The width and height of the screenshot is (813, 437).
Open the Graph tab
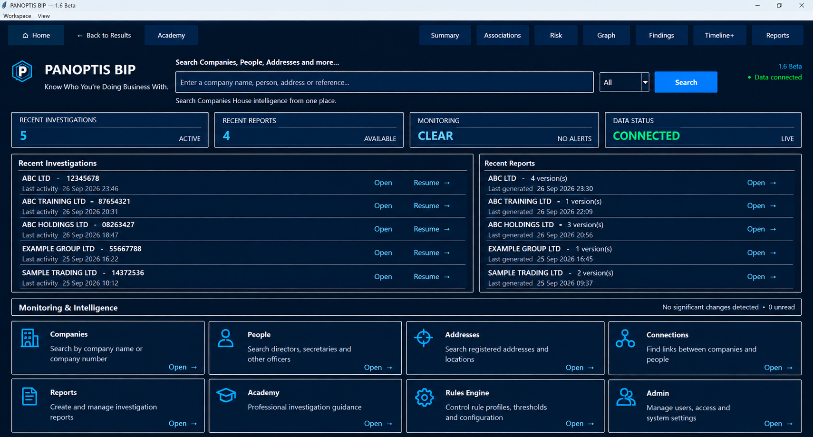(x=606, y=35)
